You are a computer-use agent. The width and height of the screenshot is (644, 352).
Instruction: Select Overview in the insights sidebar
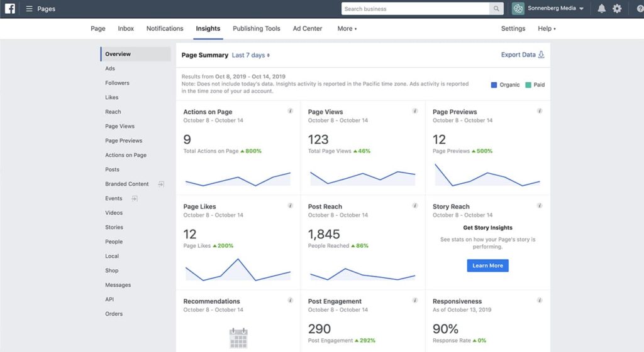tap(136, 54)
